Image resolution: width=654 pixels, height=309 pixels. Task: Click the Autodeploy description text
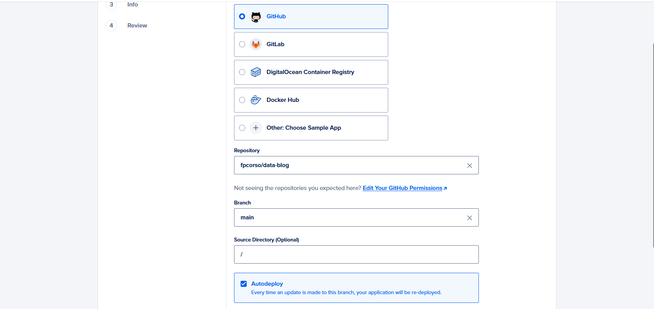pyautogui.click(x=346, y=293)
